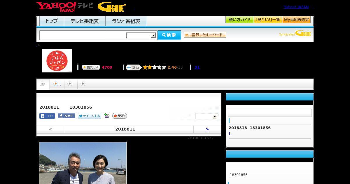The image size is (350, 184).
Task: Set rating to five stars
Action: [164, 67]
